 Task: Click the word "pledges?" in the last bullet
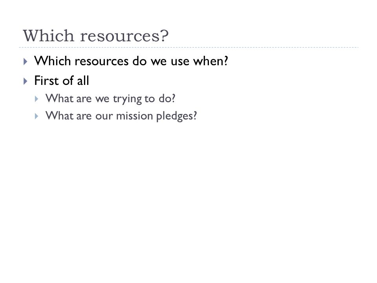point(177,116)
